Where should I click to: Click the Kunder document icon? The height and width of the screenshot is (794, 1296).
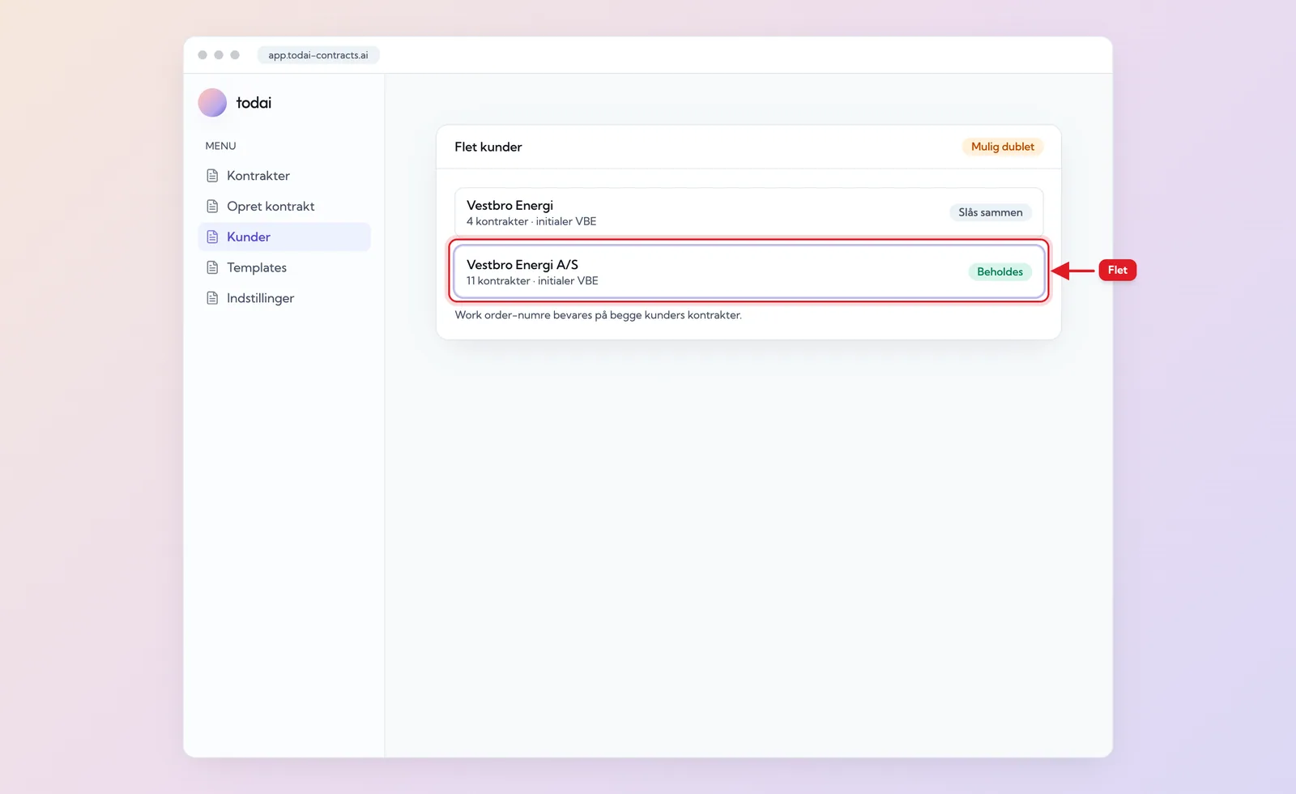tap(212, 237)
